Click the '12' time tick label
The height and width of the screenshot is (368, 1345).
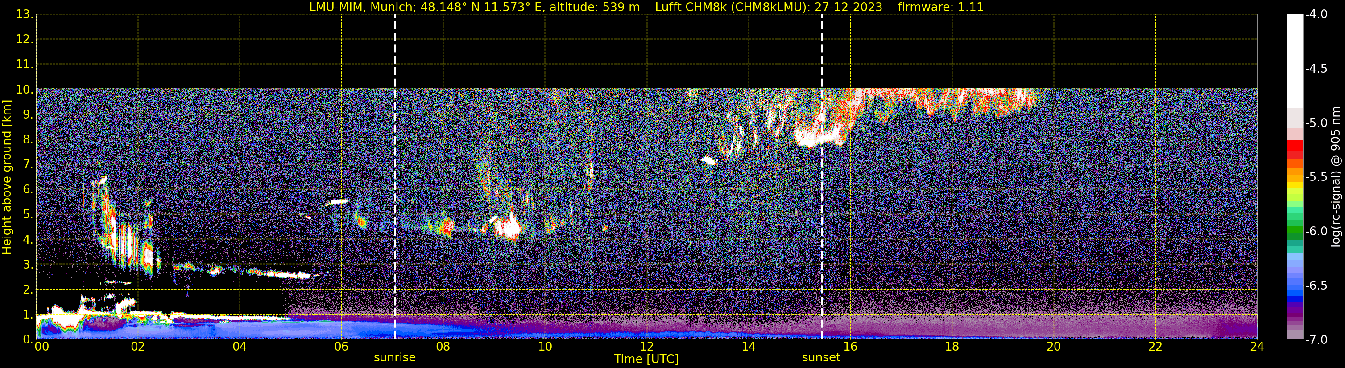tap(647, 347)
